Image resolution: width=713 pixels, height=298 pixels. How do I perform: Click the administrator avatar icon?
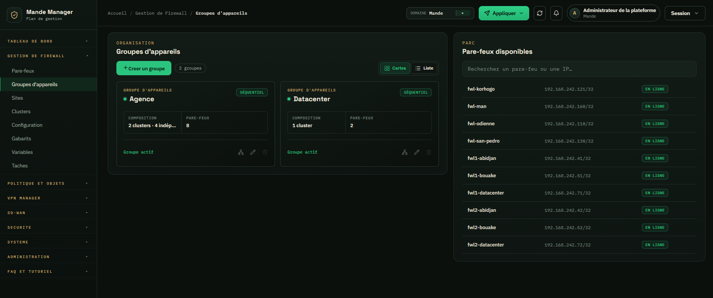tap(574, 13)
